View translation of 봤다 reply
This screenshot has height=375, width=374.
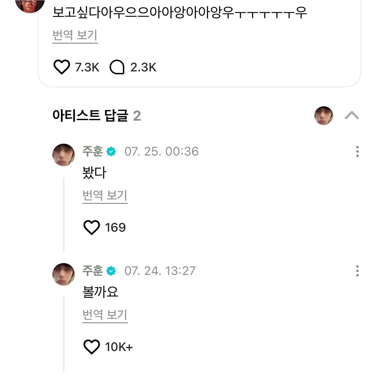click(x=105, y=196)
